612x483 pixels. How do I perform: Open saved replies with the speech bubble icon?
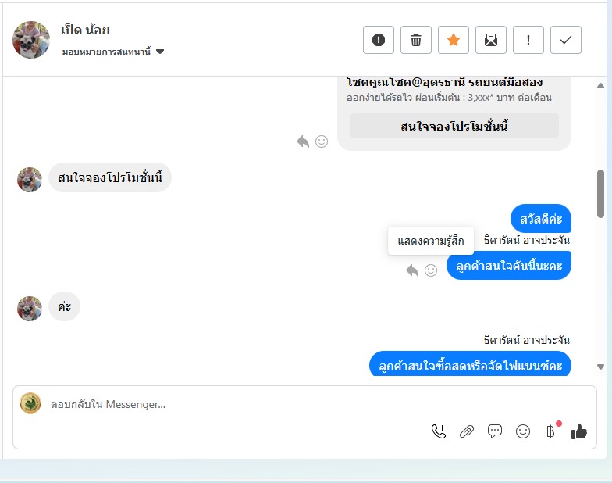coord(495,431)
